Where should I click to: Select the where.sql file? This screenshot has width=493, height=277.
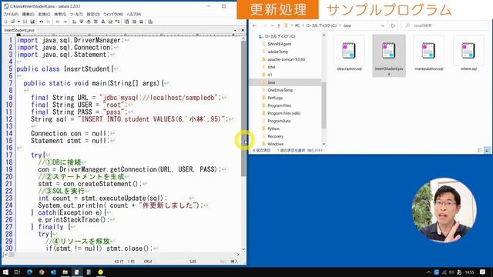[468, 54]
